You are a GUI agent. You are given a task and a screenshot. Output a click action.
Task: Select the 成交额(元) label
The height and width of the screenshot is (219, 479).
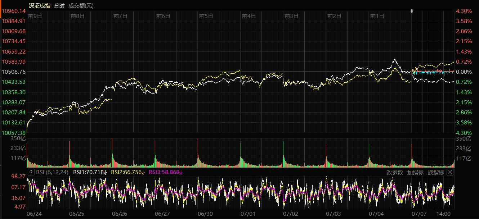[x=81, y=6]
